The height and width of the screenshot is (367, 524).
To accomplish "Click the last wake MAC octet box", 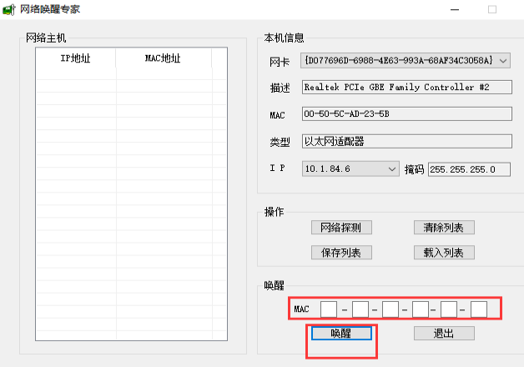I will [478, 309].
